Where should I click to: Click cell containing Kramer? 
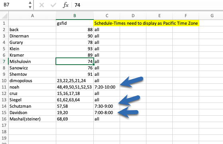(32, 55)
